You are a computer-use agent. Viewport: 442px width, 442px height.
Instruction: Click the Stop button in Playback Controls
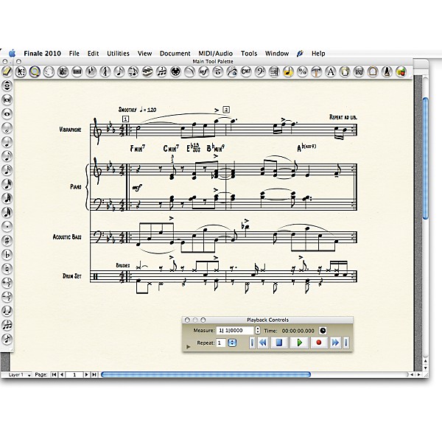click(x=279, y=343)
